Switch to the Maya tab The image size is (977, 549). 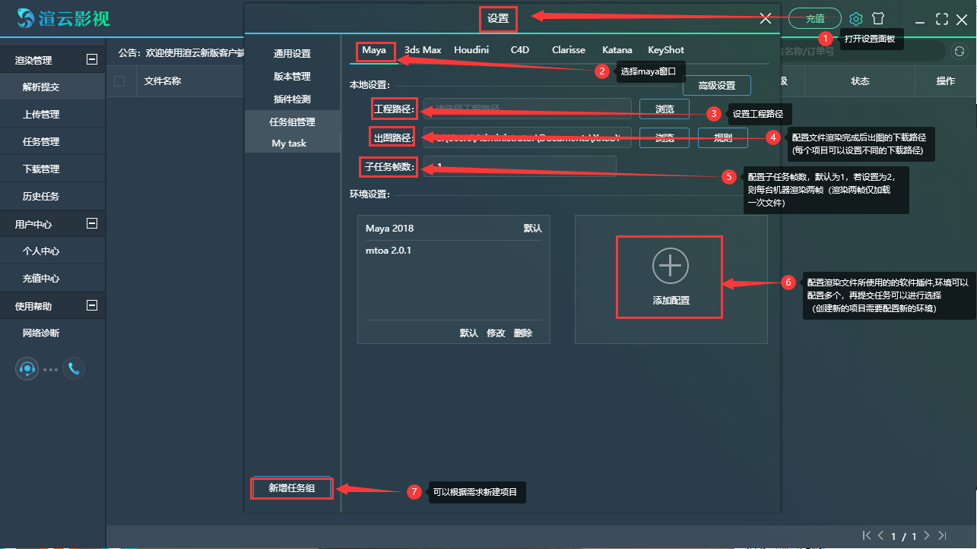[x=374, y=50]
